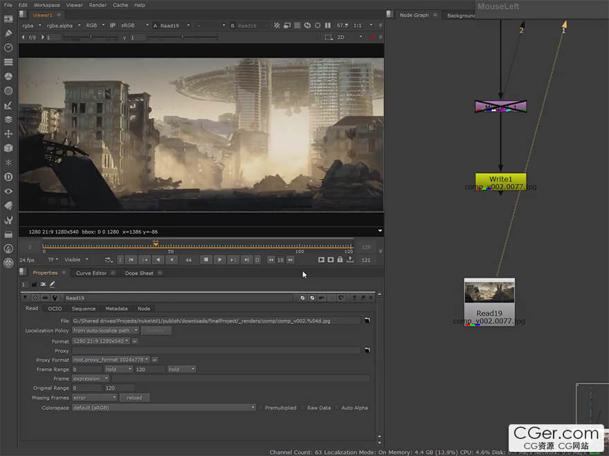Toggle the IP input process button

tap(113, 26)
